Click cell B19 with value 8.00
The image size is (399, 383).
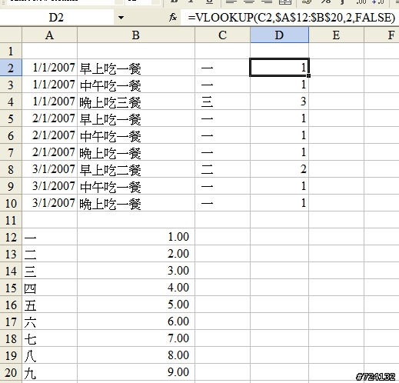click(x=136, y=355)
